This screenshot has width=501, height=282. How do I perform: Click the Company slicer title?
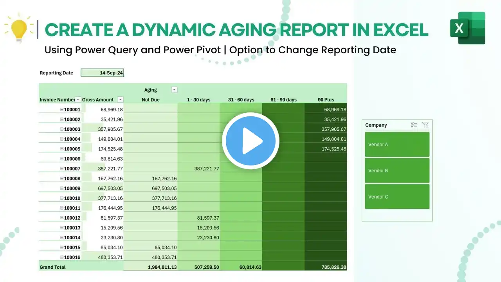tap(376, 125)
